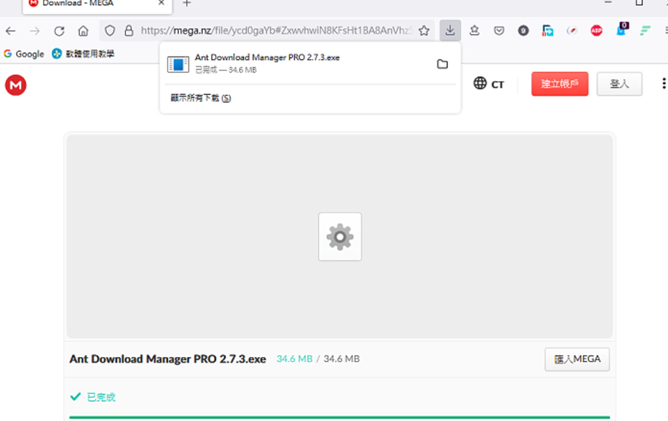Open the browser home page
The image size is (668, 421).
(83, 31)
